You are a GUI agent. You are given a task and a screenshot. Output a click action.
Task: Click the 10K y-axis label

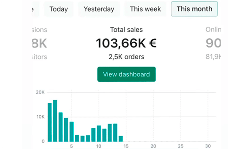[x=40, y=117]
